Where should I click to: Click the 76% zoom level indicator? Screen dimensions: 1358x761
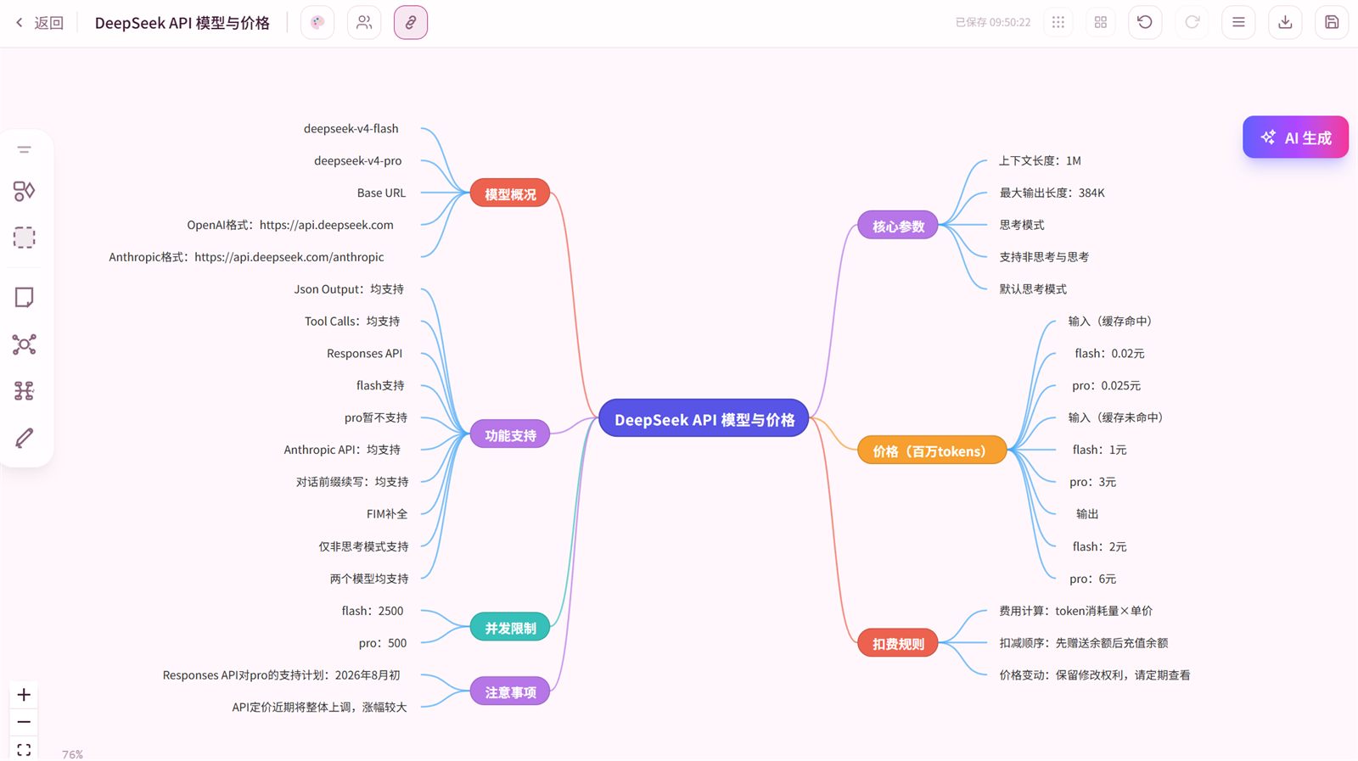click(x=73, y=754)
